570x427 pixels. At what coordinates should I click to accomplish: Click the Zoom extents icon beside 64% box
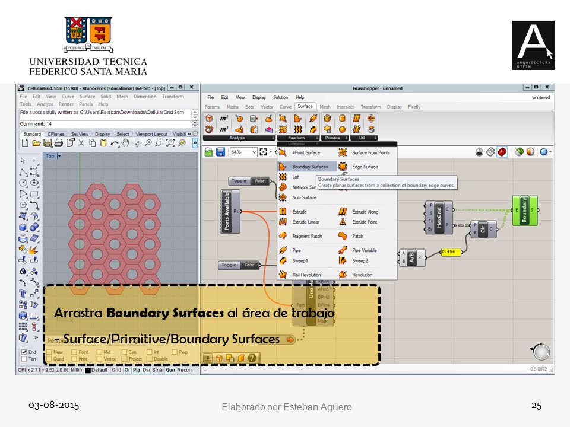point(264,152)
